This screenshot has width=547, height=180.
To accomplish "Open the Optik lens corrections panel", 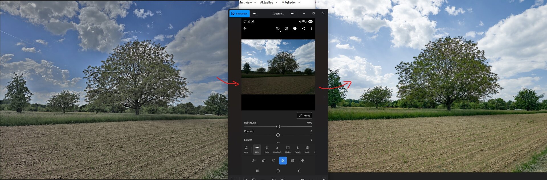I will (x=307, y=149).
